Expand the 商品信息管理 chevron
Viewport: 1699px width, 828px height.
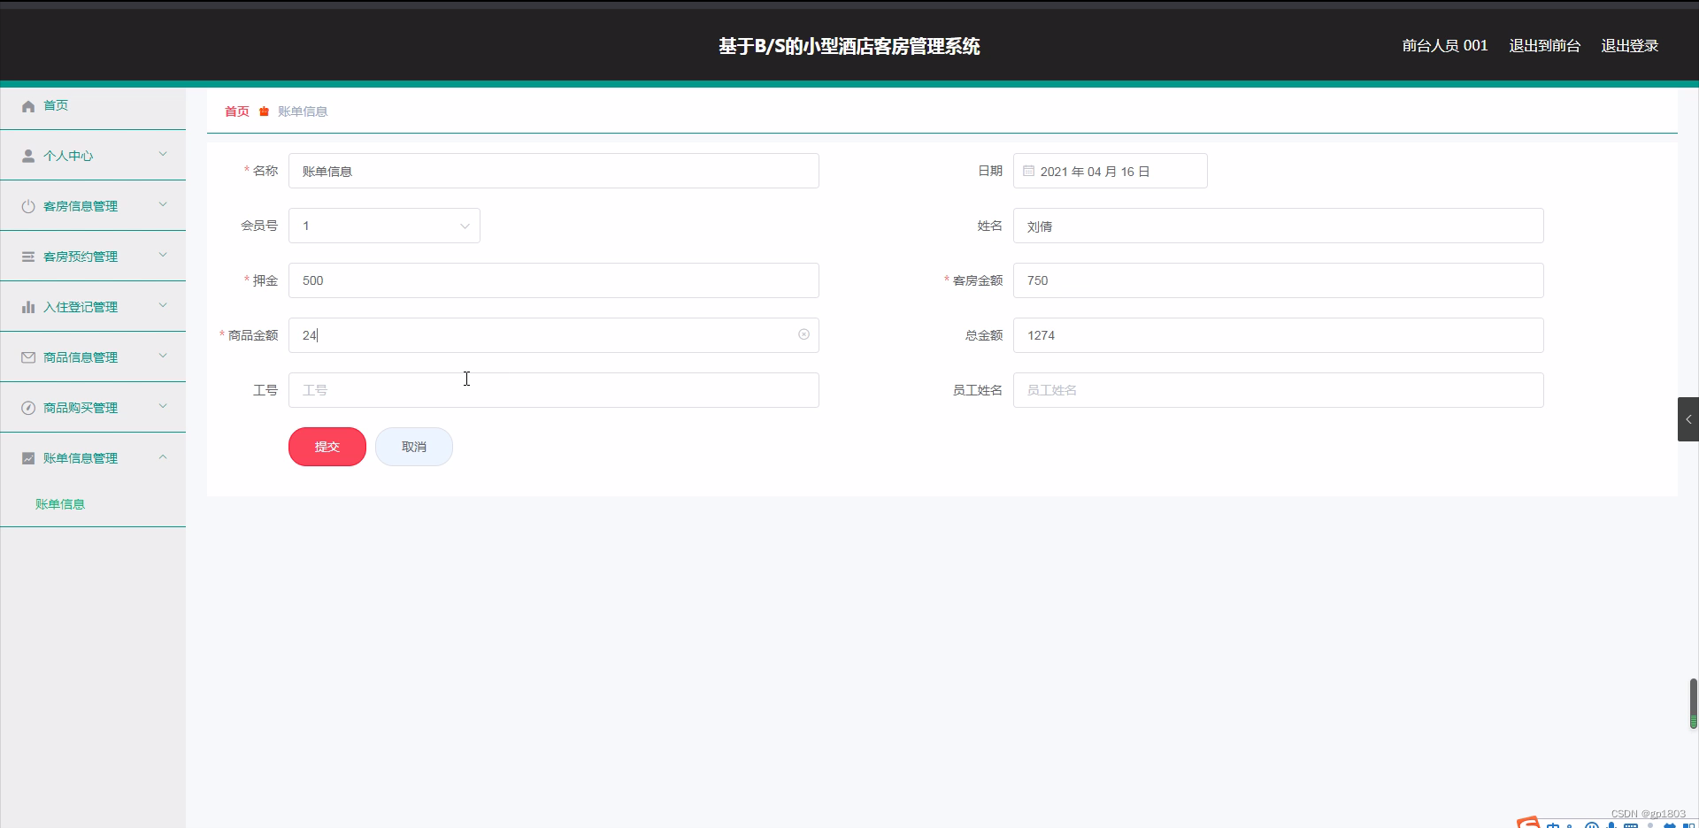coord(163,356)
